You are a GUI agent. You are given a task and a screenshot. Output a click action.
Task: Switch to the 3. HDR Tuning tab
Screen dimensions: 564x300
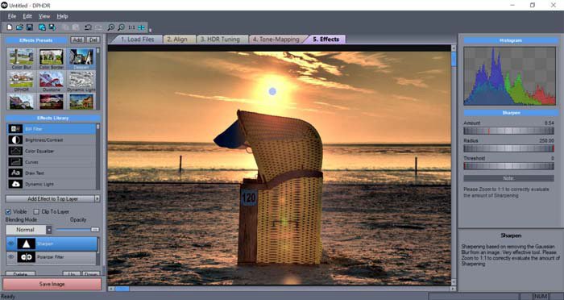[x=222, y=40]
